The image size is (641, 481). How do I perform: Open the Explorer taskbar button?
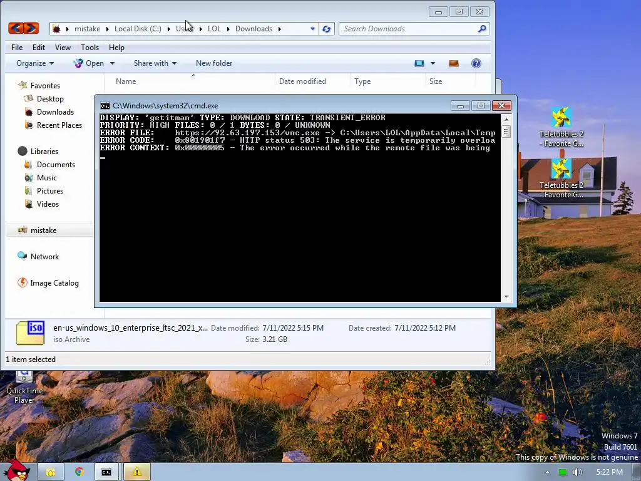tap(50, 472)
